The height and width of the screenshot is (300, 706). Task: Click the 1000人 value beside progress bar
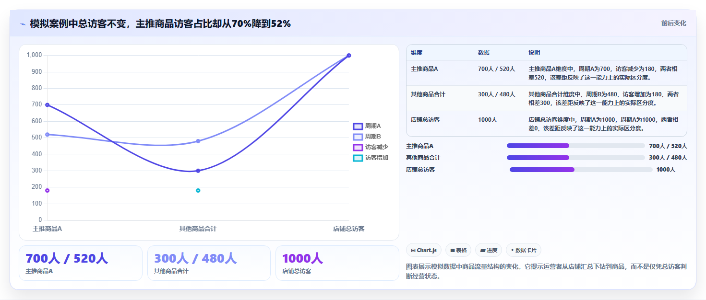pyautogui.click(x=666, y=170)
